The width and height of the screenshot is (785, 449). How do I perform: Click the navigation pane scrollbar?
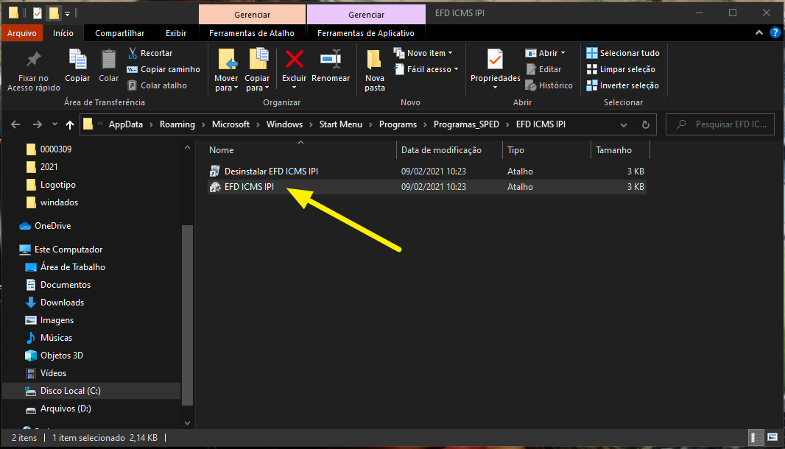(x=187, y=315)
